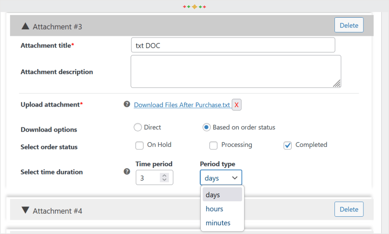This screenshot has height=234, width=389.
Task: Enable the On Hold order status
Action: coord(139,145)
